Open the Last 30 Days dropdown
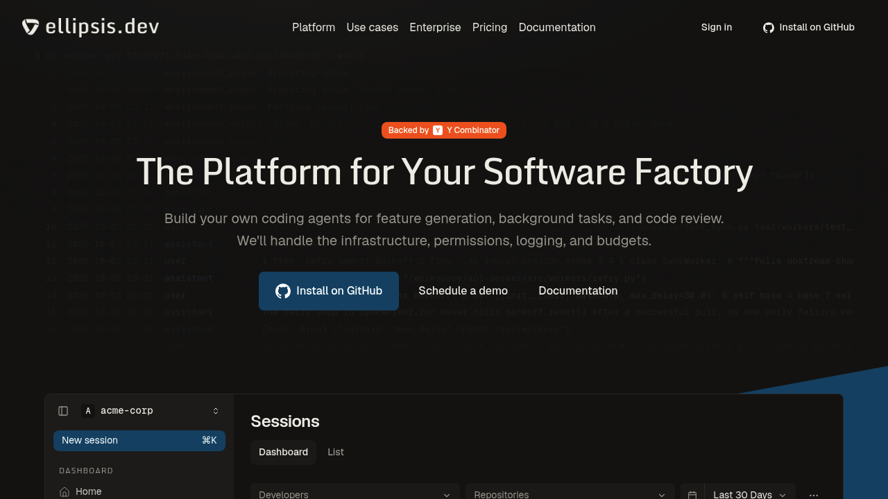This screenshot has width=888, height=499. [x=750, y=494]
